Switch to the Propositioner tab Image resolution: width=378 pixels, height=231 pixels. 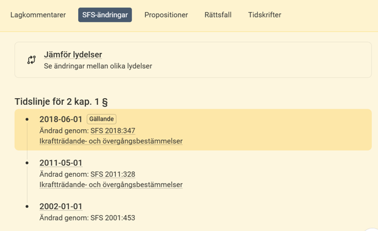[x=166, y=15]
